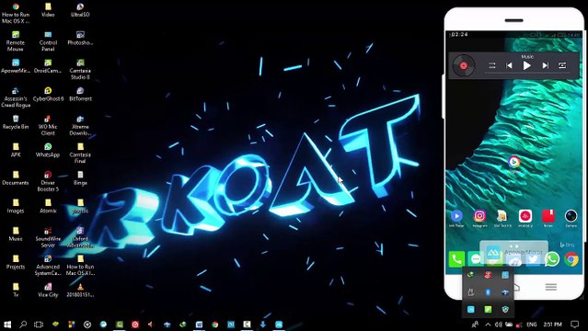Skip to next track in music widget
Viewport: 588px width, 331px height.
click(x=546, y=65)
